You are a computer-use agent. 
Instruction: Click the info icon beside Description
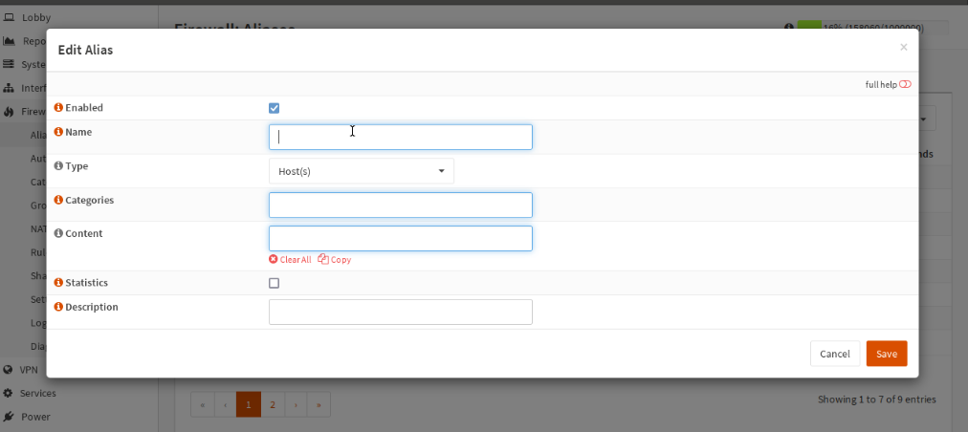58,308
